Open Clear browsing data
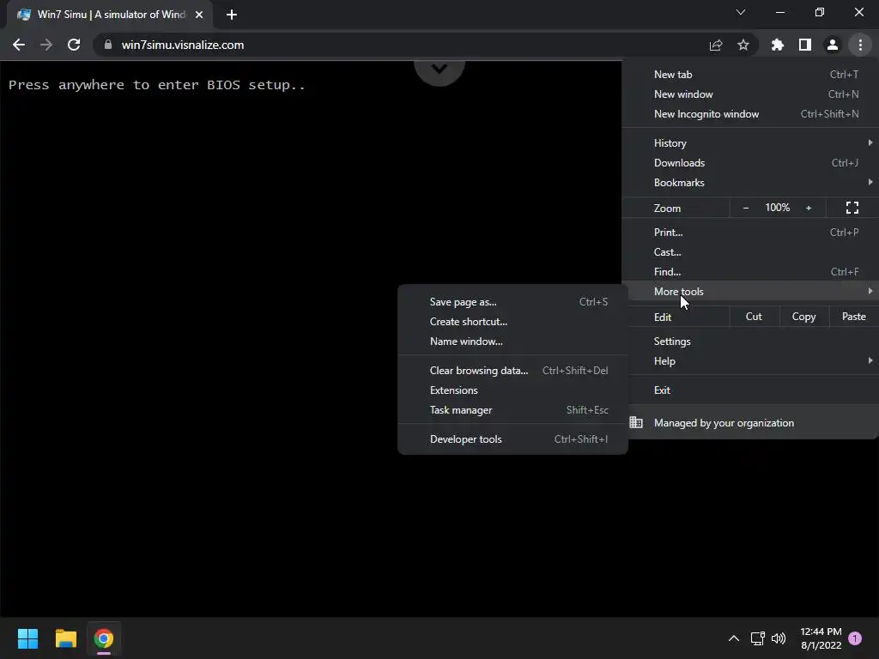 [513, 371]
